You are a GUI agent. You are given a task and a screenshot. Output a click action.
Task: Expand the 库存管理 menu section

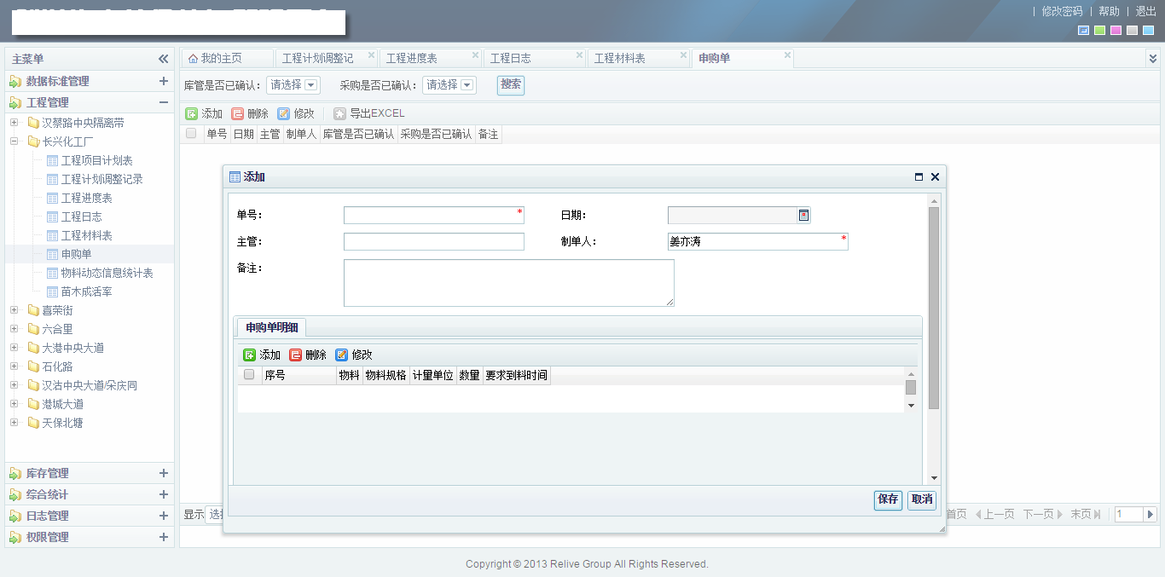pos(163,473)
